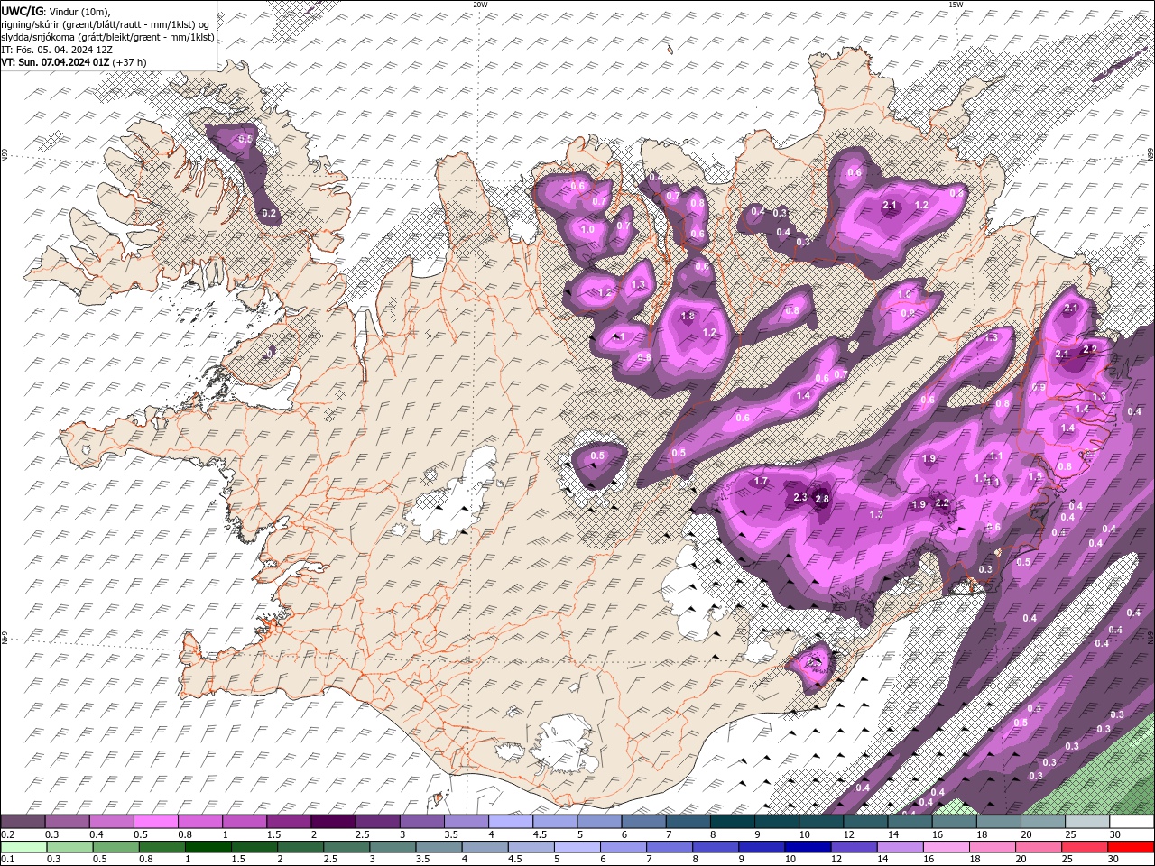The height and width of the screenshot is (866, 1155).
Task: Select rain legend swatch between 0.8 and 1
Action: pyautogui.click(x=162, y=847)
